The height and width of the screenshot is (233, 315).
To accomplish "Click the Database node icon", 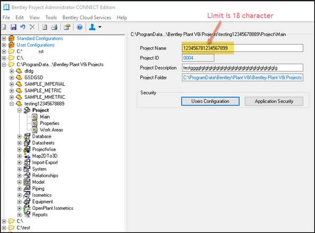I will coord(27,136).
